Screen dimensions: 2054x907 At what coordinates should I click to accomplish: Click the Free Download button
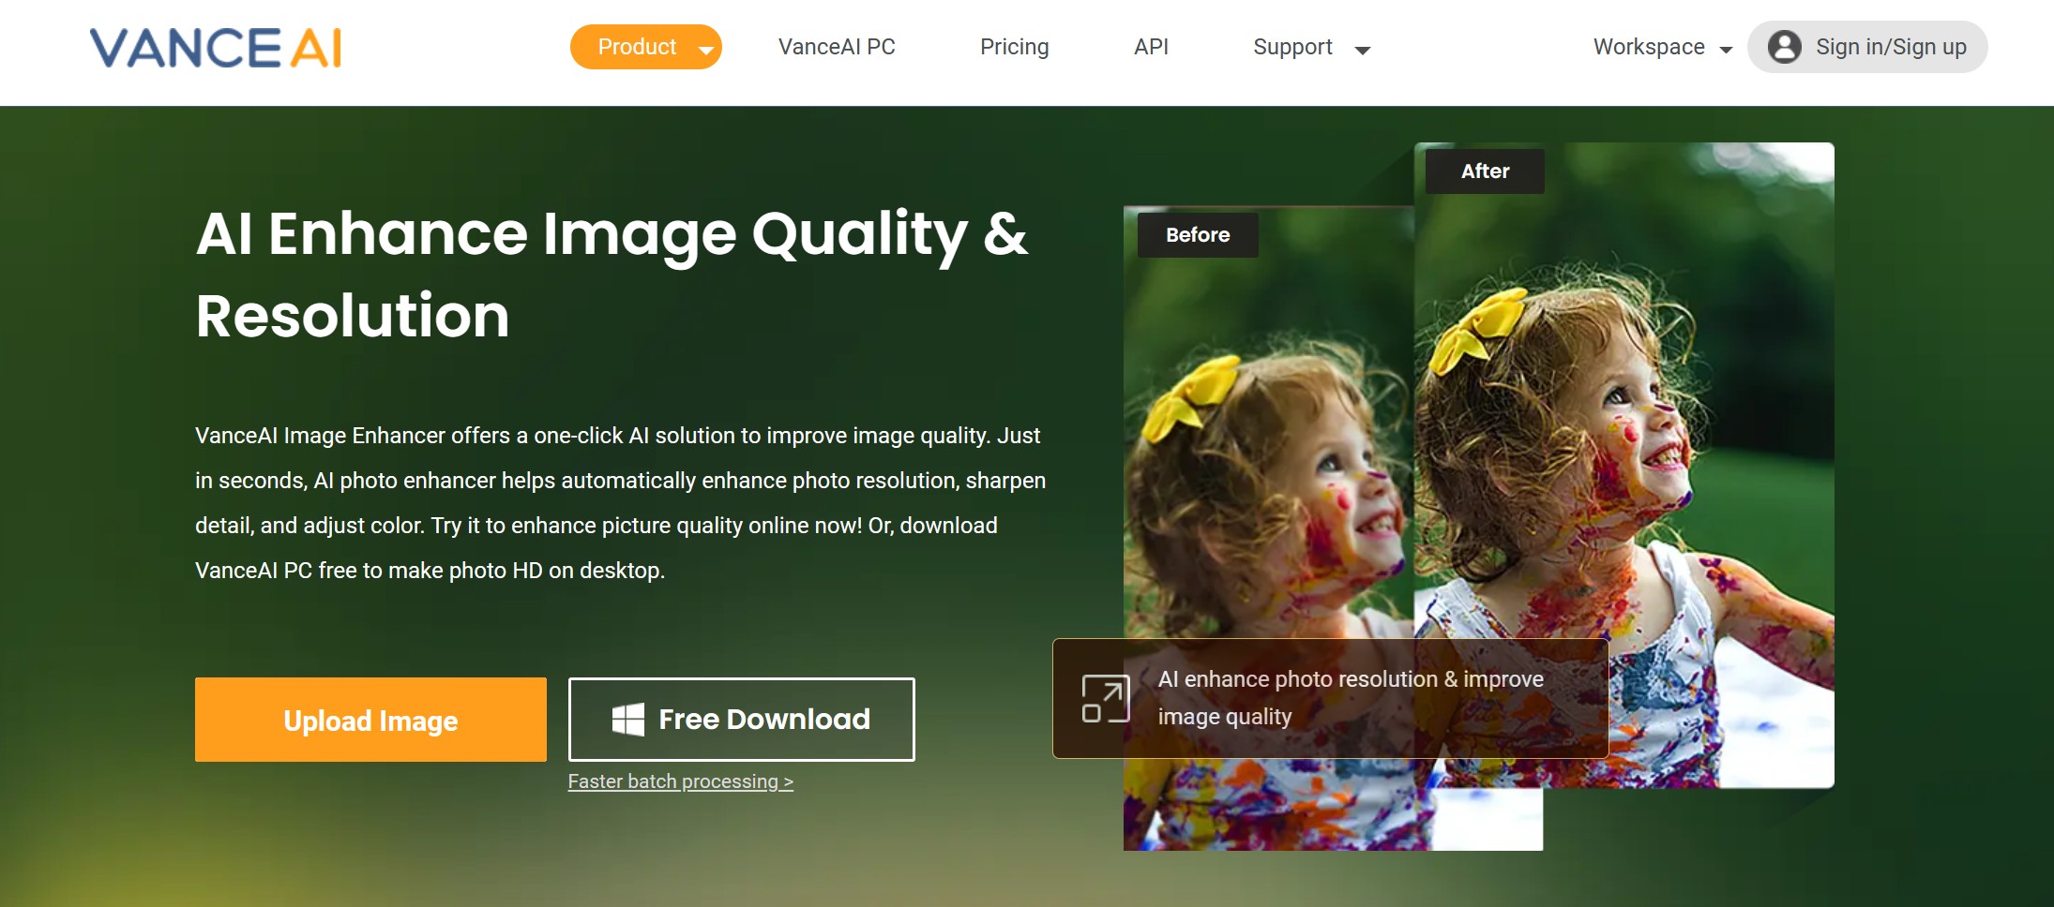(741, 720)
